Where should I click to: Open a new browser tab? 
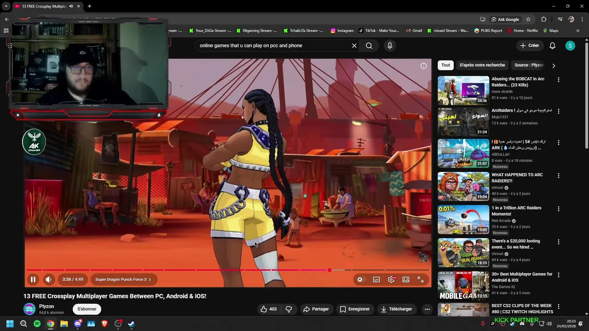click(x=89, y=6)
